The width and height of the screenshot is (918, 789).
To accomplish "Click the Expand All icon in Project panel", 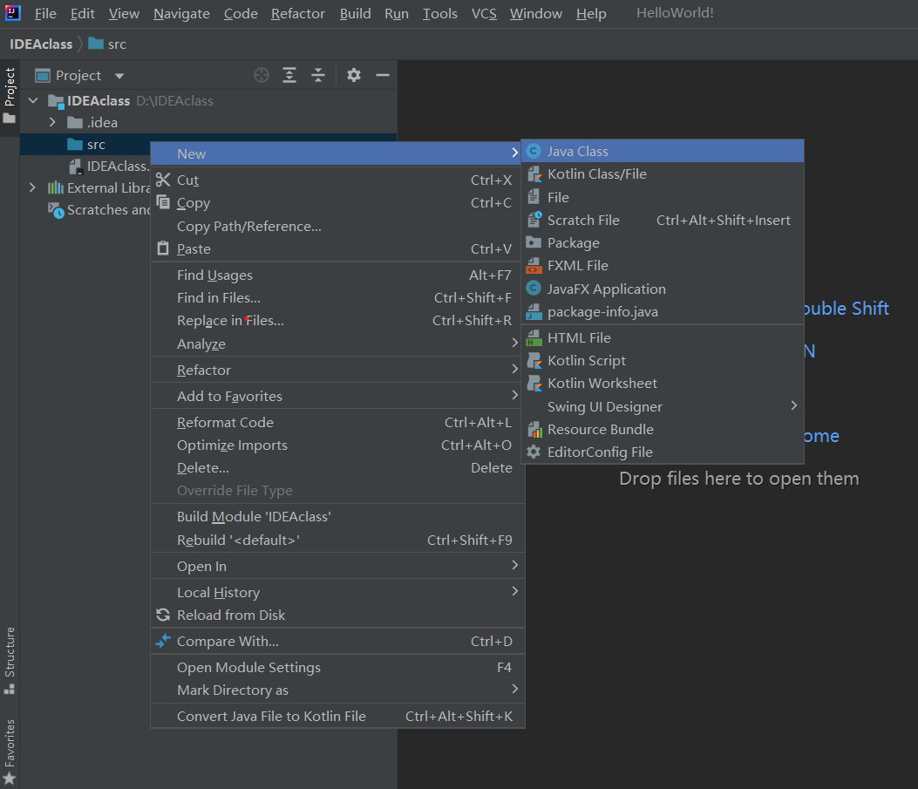I will click(289, 76).
